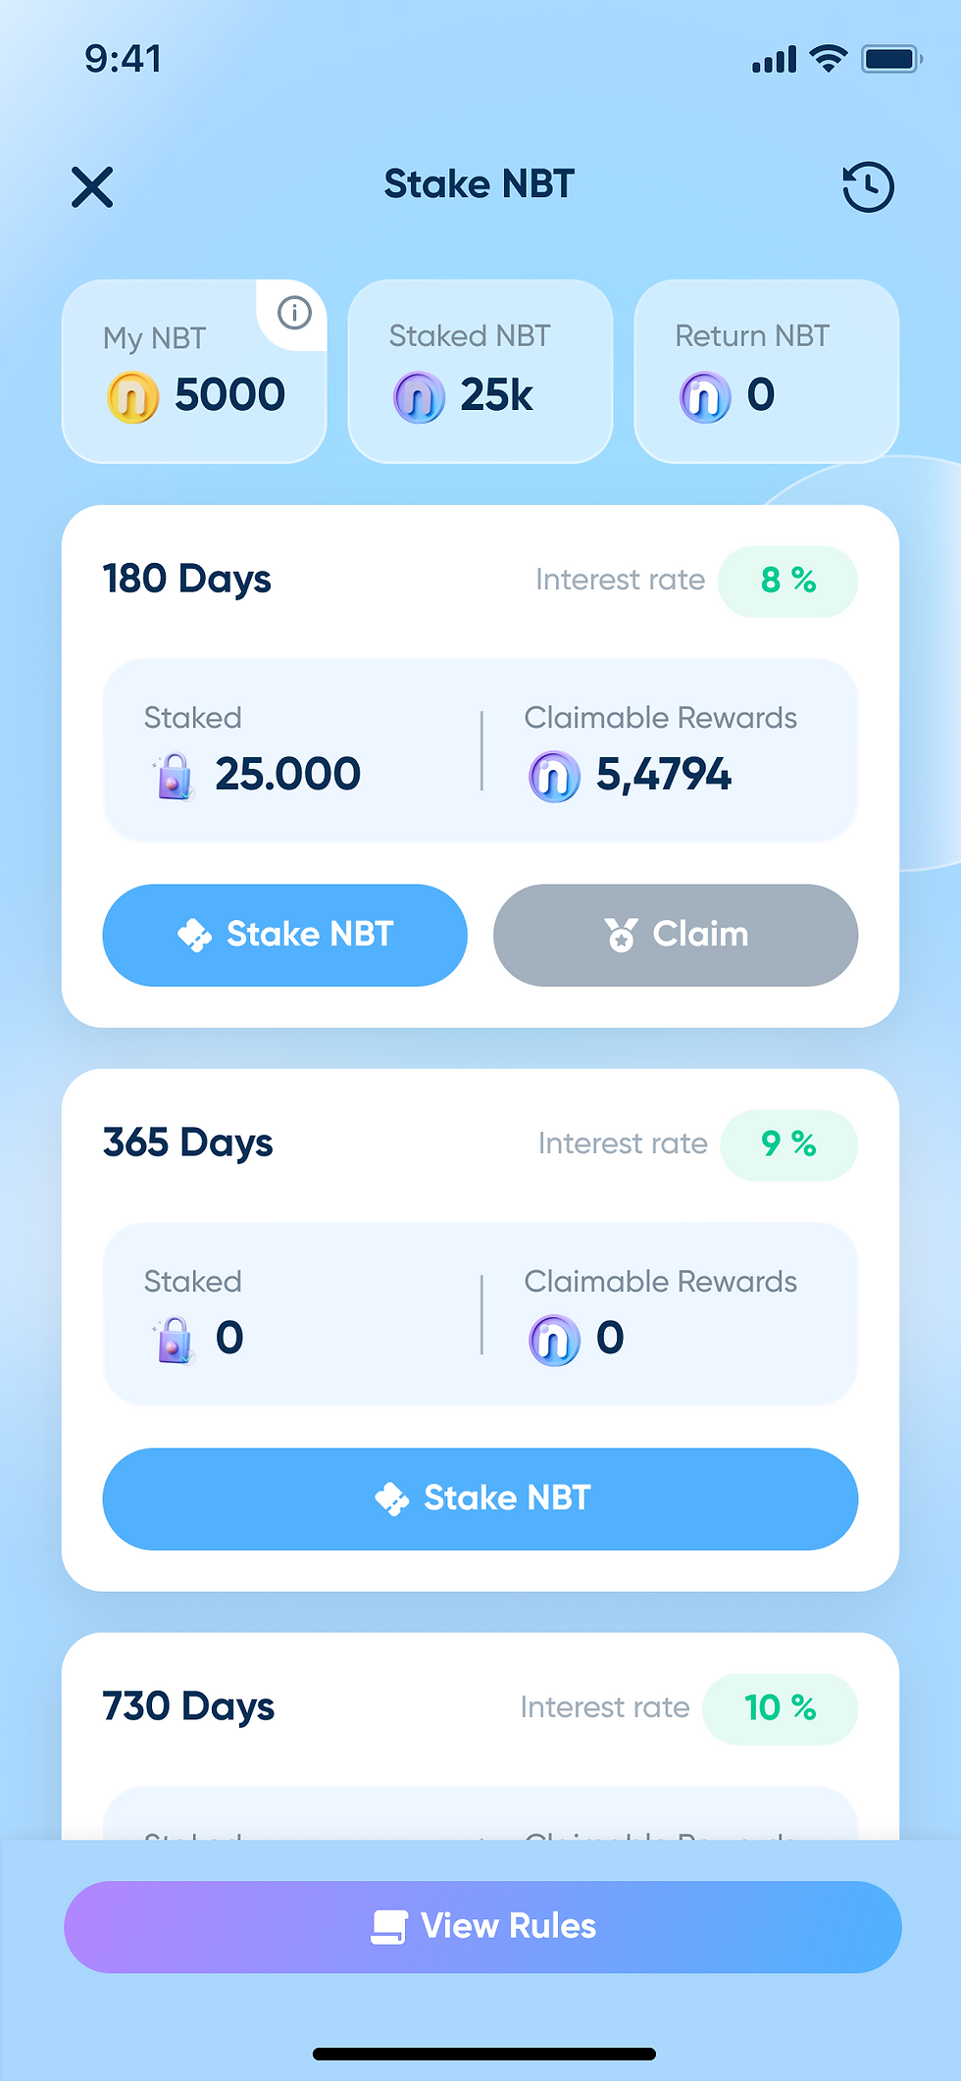Tap the Wi-Fi indicator in status bar
The height and width of the screenshot is (2081, 961).
(x=829, y=59)
